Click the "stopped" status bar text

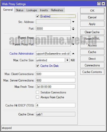7,128
